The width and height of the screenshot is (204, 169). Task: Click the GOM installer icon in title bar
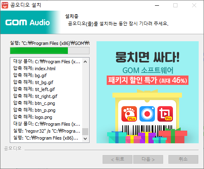5,5
